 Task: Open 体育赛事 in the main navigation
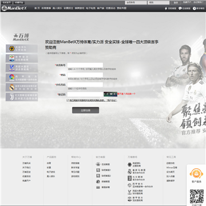click(x=46, y=8)
